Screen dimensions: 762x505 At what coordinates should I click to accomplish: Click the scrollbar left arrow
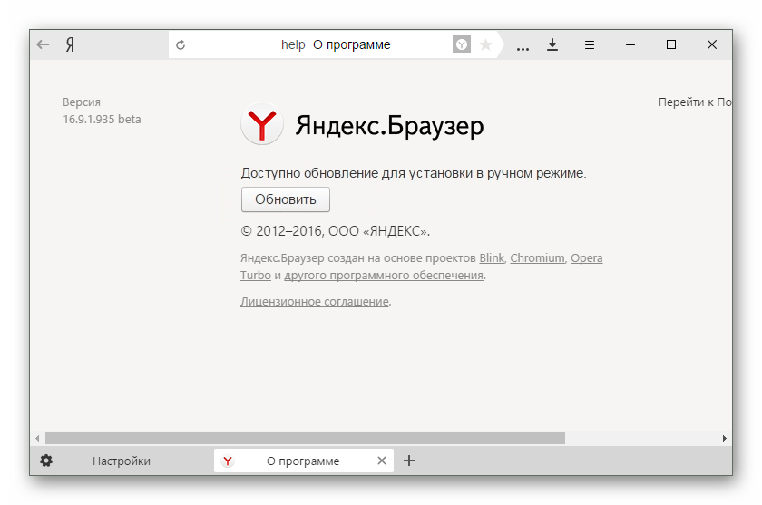point(37,438)
